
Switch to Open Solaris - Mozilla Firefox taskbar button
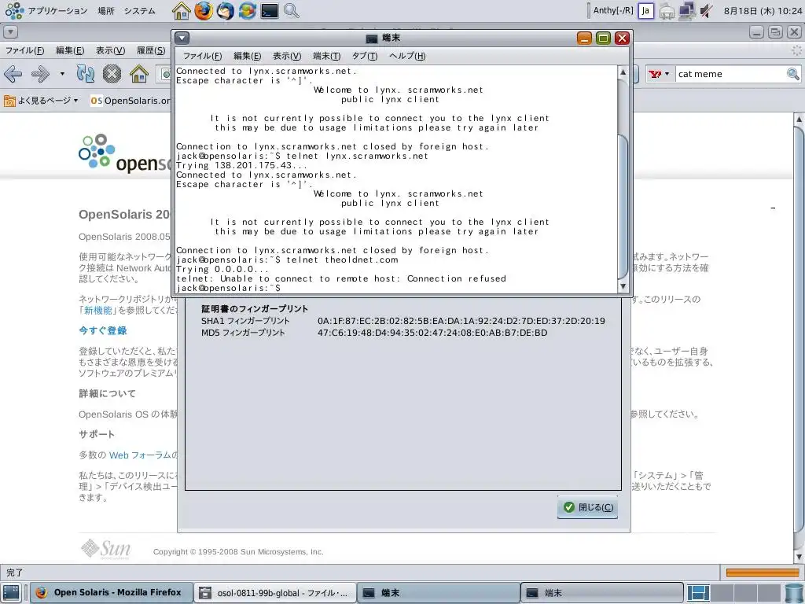pos(111,593)
